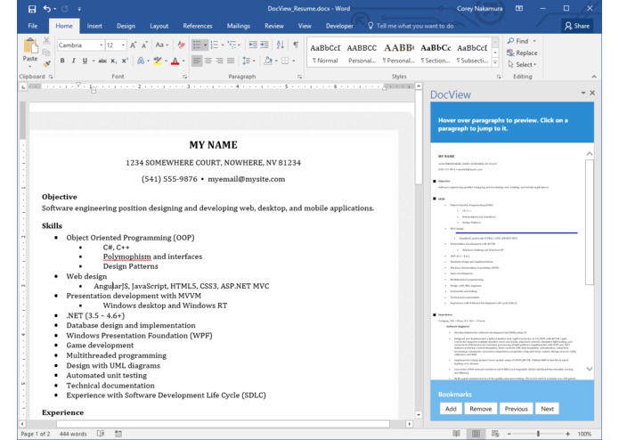619x440 pixels.
Task: Open the Select dropdown in the Editing group
Action: coord(522,64)
